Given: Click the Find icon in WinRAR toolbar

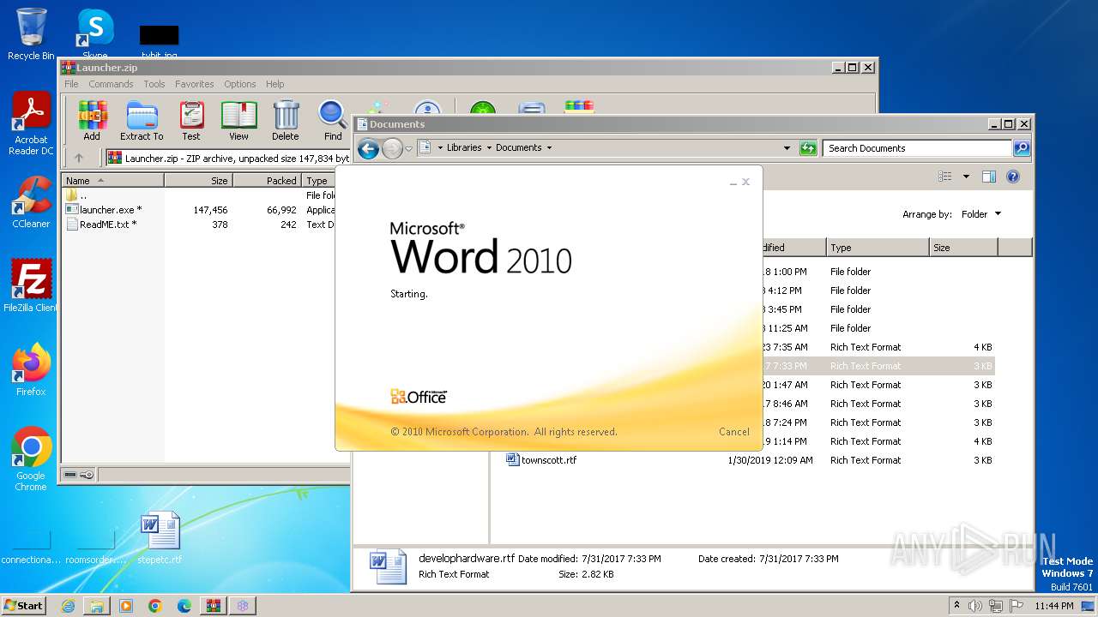Looking at the screenshot, I should [333, 120].
